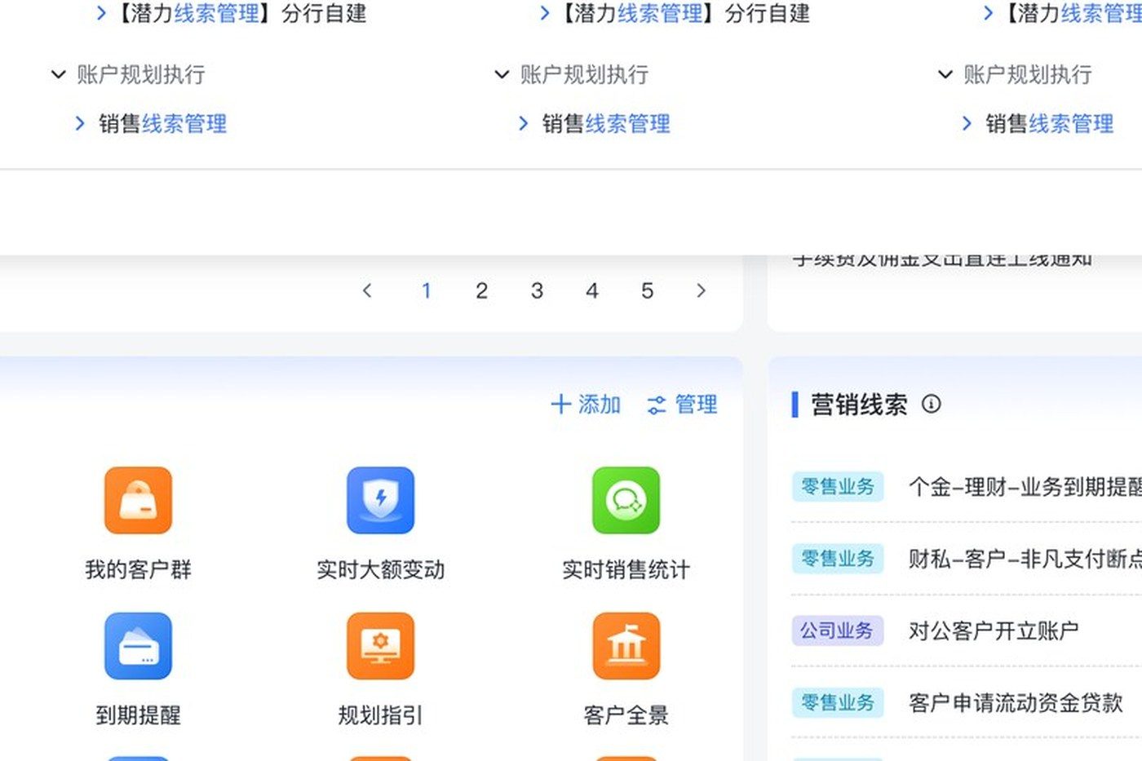Expand the right 销售线索管理 item

pos(967,124)
